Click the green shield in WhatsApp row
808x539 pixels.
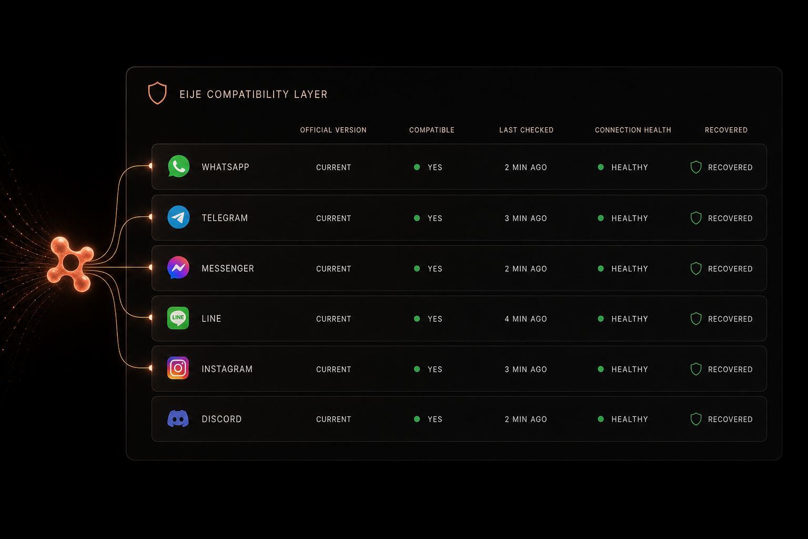click(x=696, y=167)
